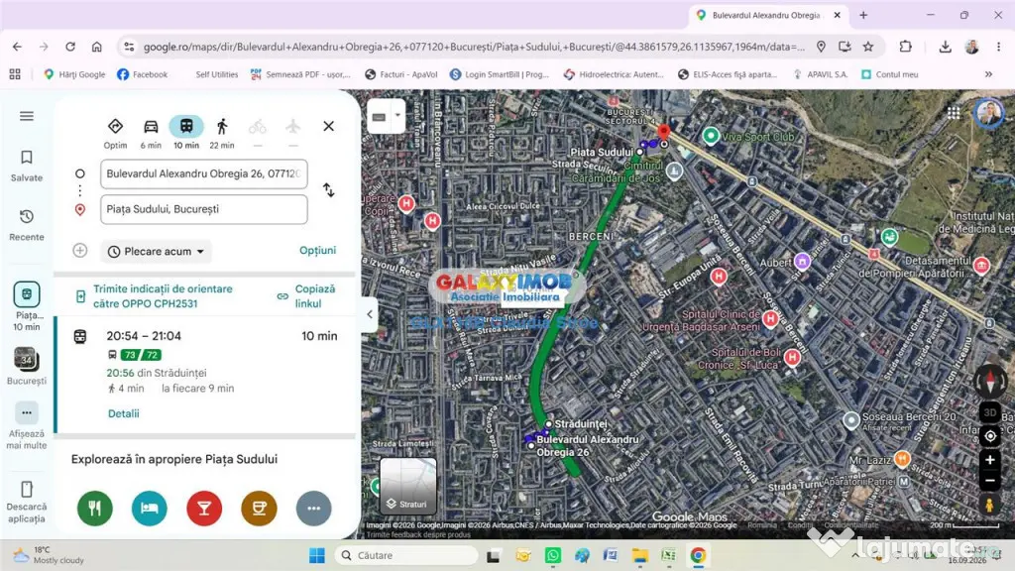Screen dimensions: 1015x571
Task: Open route Detalii link
Action: 124,413
